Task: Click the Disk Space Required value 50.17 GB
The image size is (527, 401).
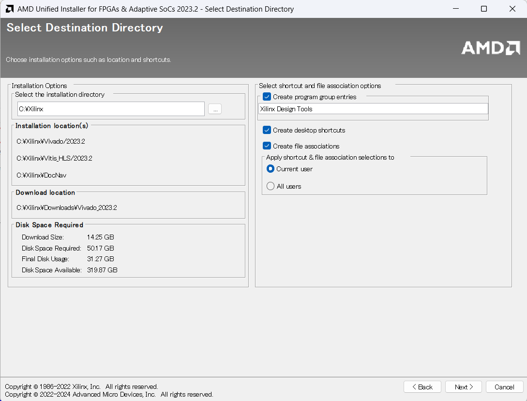Action: click(101, 248)
